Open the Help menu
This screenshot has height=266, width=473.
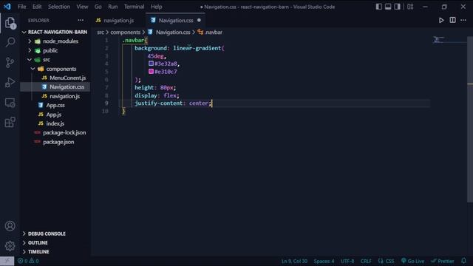tap(156, 7)
